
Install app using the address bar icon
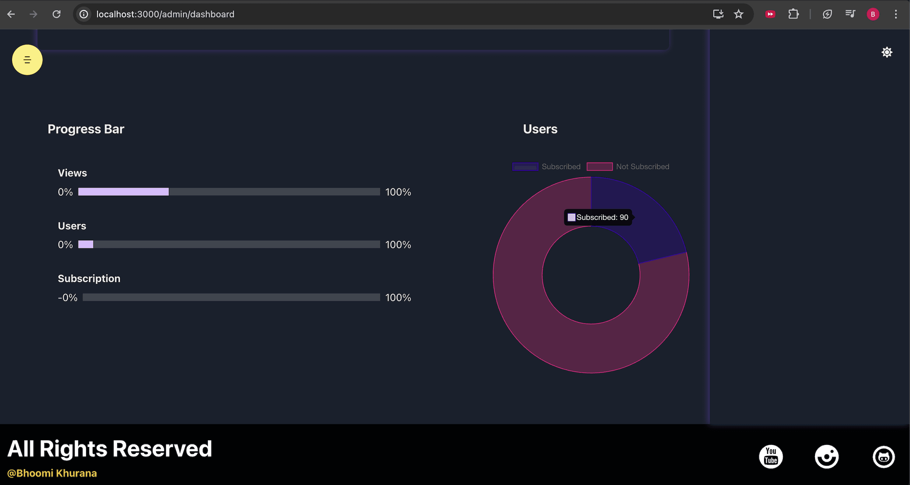coord(718,14)
